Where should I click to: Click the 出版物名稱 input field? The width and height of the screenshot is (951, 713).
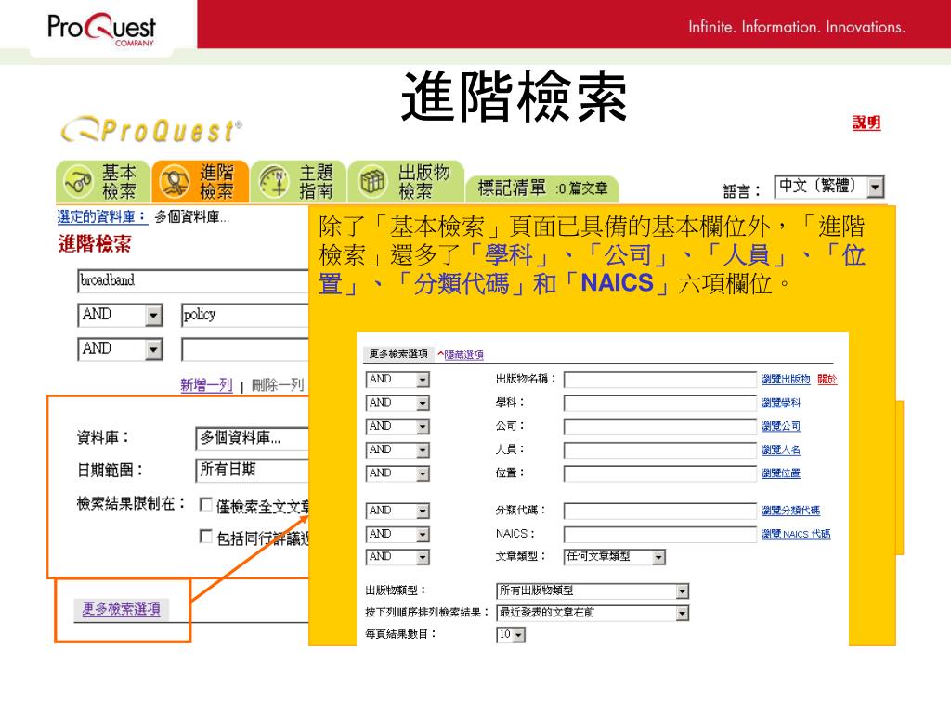point(660,380)
